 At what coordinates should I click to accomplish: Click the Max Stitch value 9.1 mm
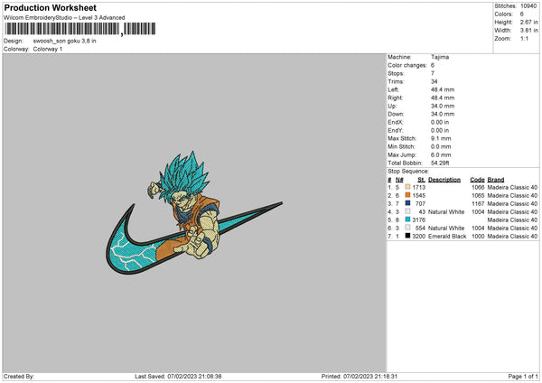441,138
